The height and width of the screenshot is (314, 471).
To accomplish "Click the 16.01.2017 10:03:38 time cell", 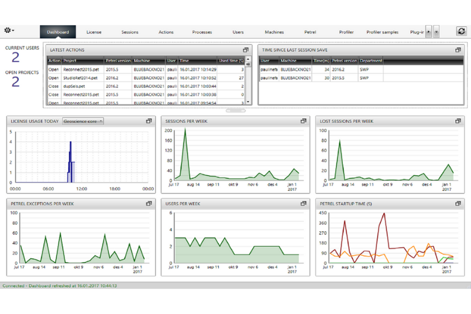I will pyautogui.click(x=198, y=95).
